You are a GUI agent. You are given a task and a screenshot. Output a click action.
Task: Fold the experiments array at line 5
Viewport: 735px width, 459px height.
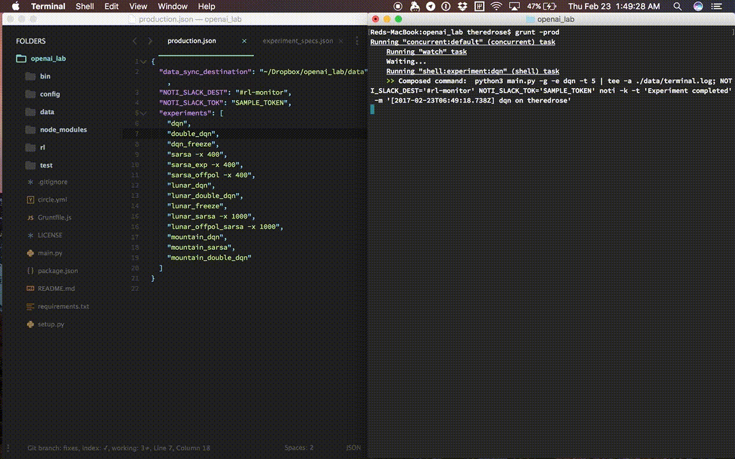(144, 113)
